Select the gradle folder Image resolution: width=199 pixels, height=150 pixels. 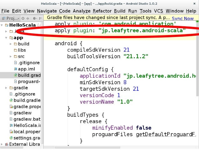[21, 88]
